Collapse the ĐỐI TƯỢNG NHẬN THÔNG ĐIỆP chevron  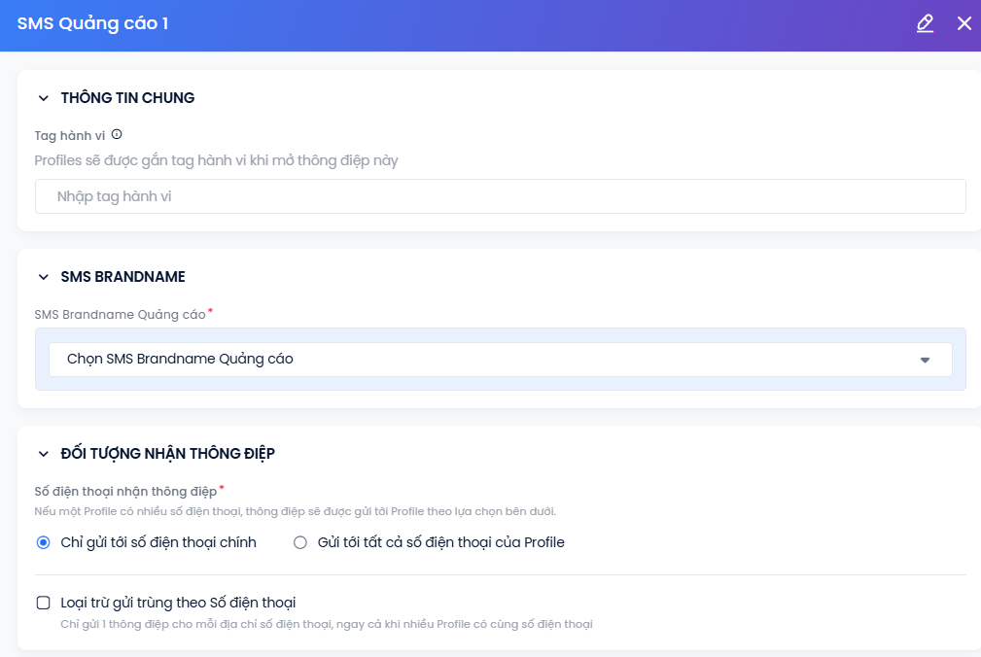[43, 454]
